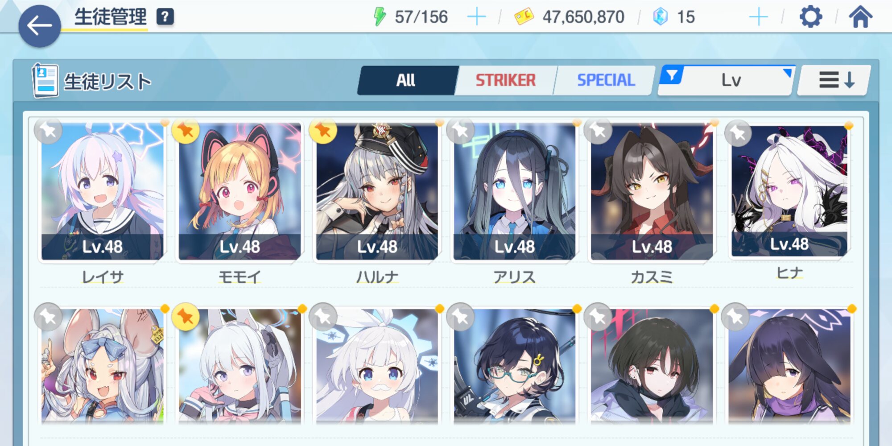Add gems with the plus icon
Screen dimensions: 892x446
coord(758,17)
